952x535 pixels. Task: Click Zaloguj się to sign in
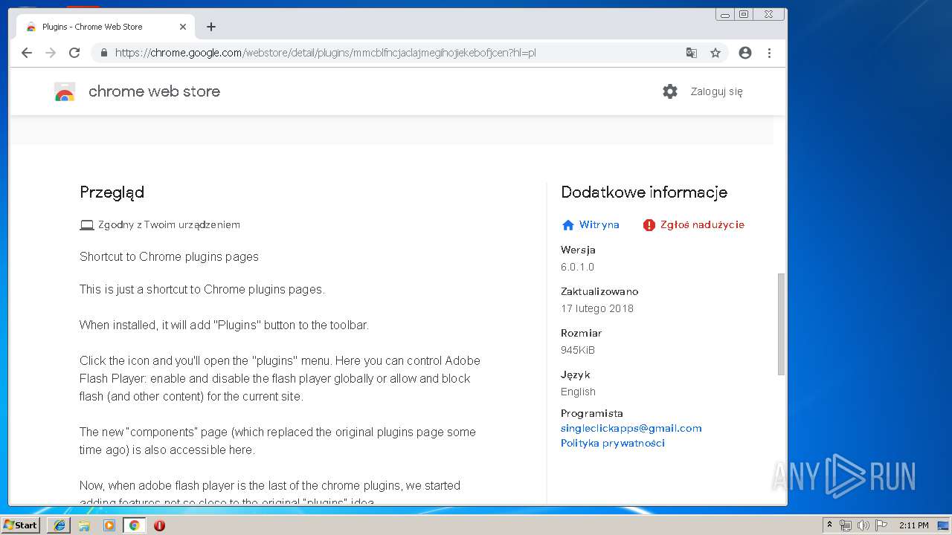716,91
